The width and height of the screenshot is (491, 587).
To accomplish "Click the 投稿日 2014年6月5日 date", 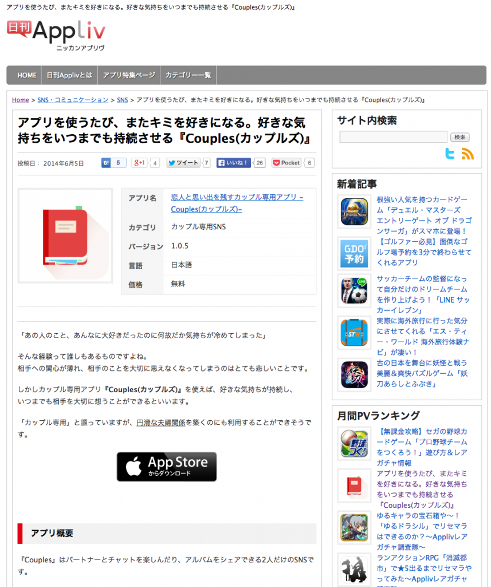I will [x=50, y=163].
